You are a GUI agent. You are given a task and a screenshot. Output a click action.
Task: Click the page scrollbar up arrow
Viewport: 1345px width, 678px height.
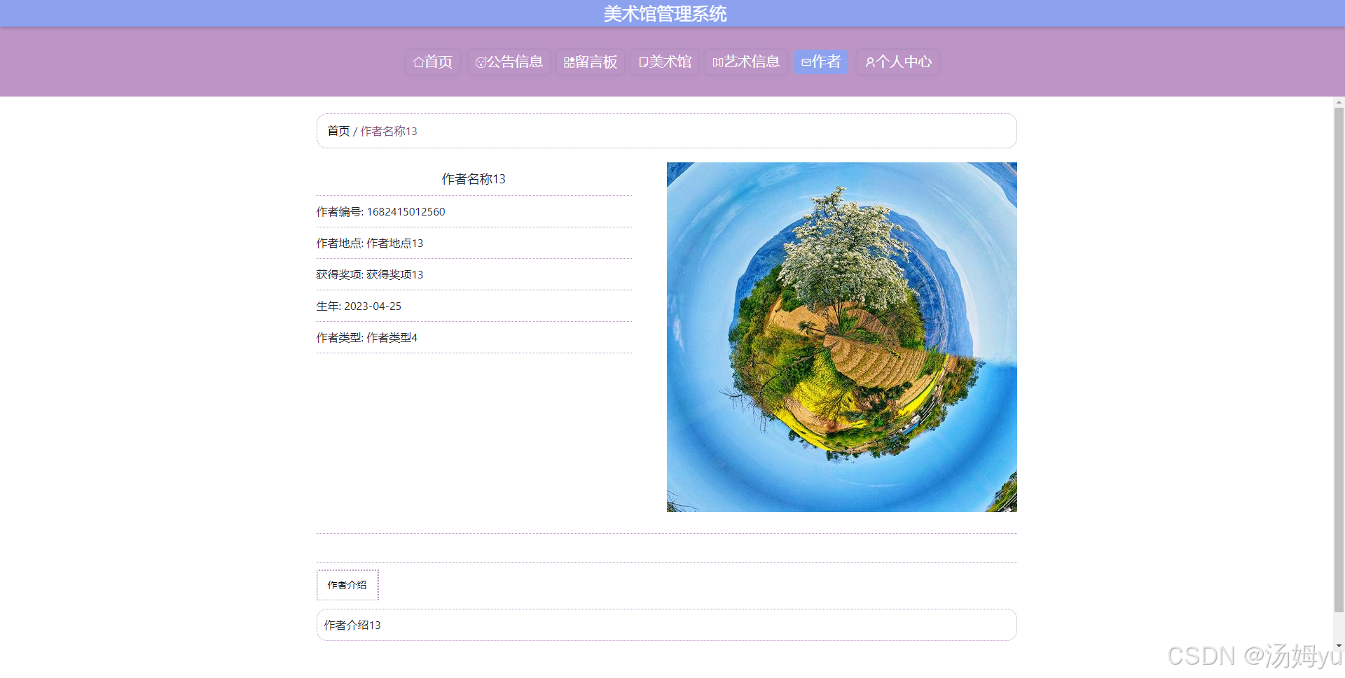pyautogui.click(x=1339, y=102)
